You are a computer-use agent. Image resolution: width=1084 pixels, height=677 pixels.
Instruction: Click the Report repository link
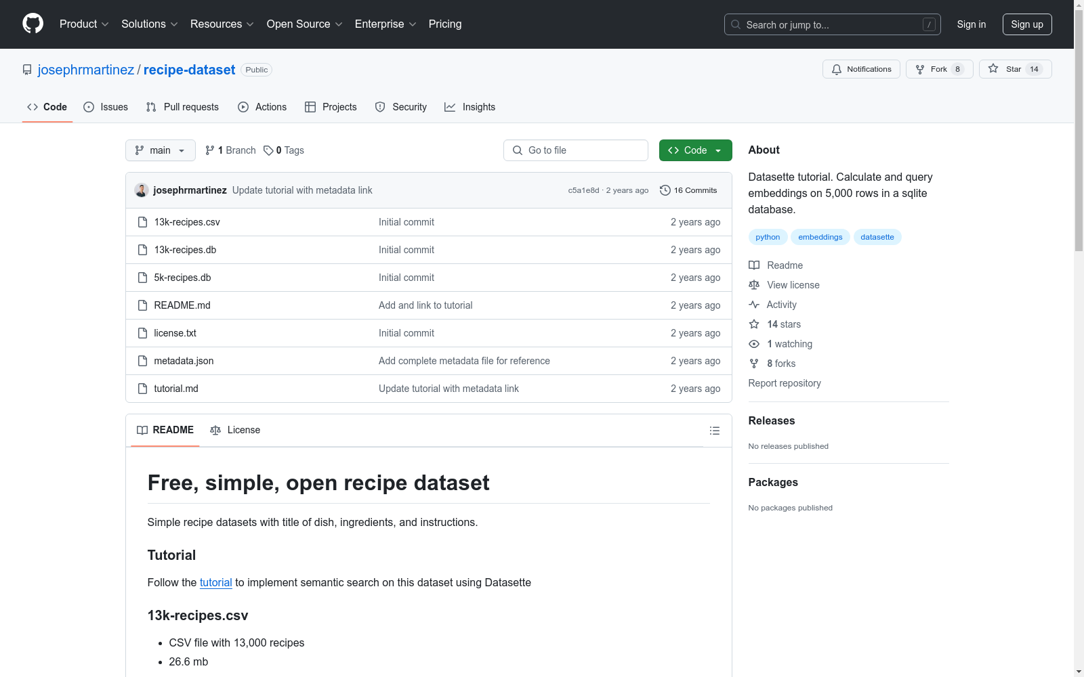(785, 383)
